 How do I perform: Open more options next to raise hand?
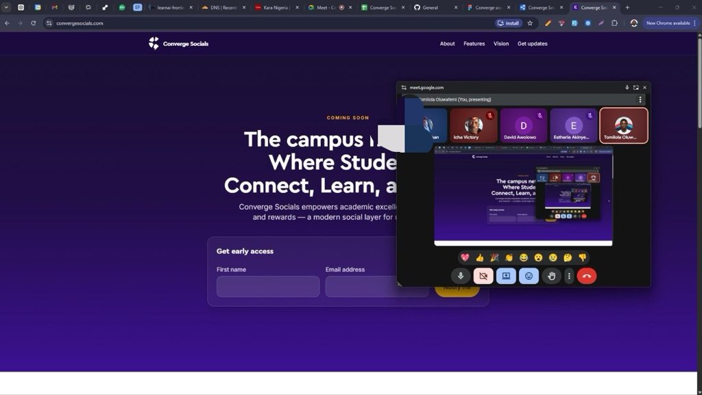point(569,276)
